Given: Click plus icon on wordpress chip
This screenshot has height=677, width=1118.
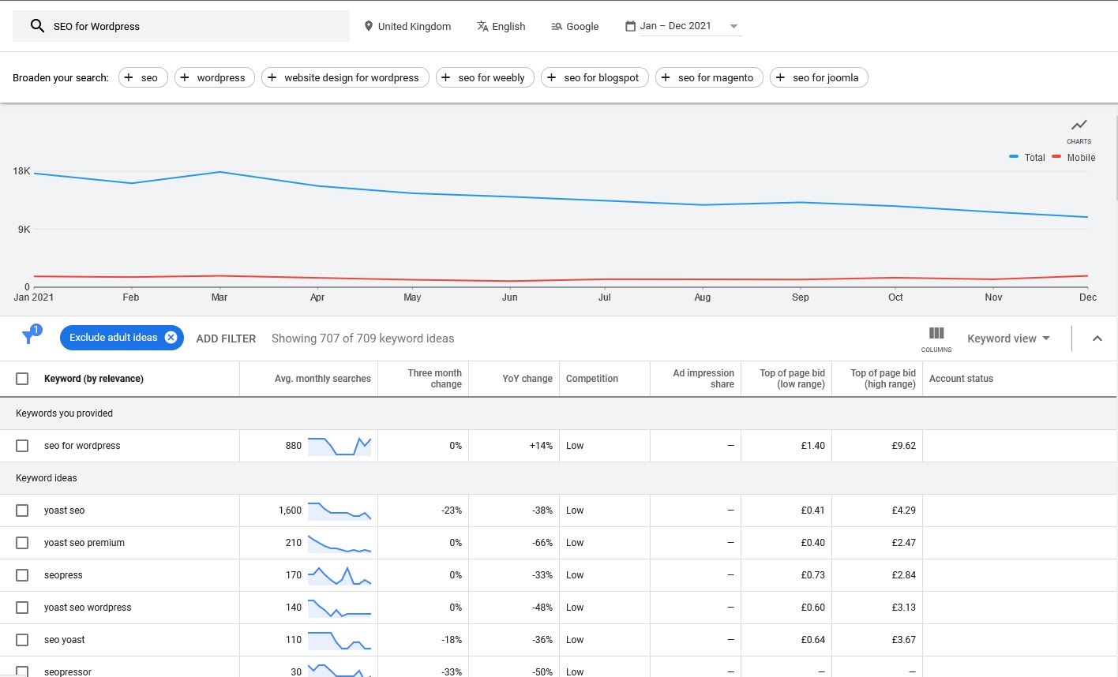Looking at the screenshot, I should (x=185, y=77).
